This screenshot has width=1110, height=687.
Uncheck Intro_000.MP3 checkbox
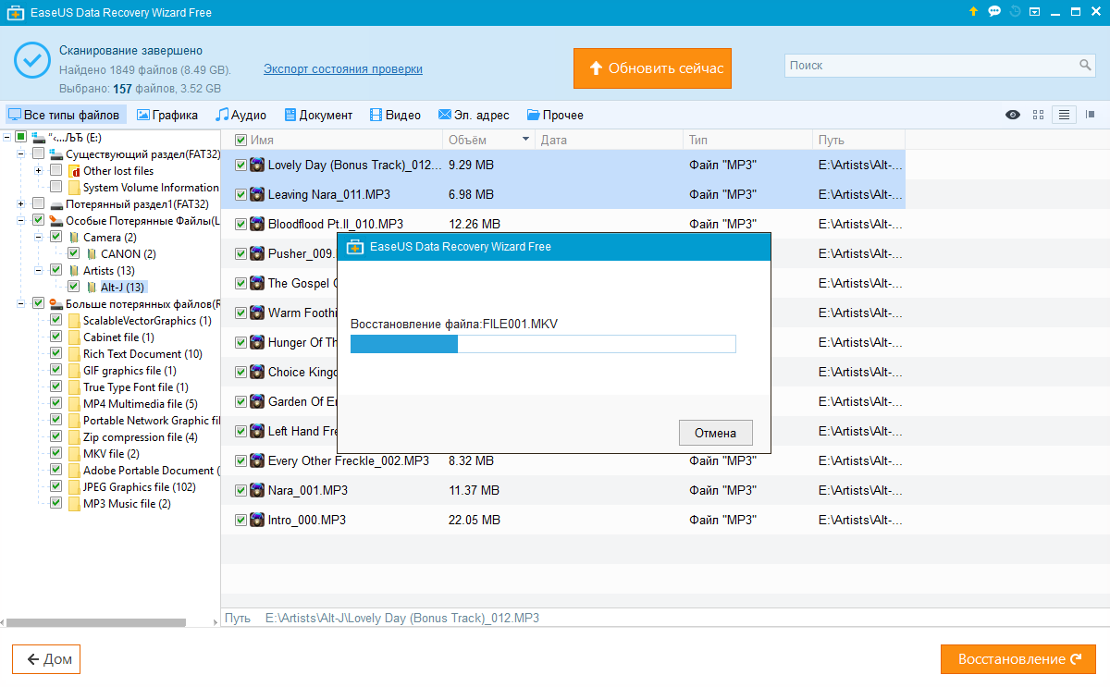pos(240,520)
